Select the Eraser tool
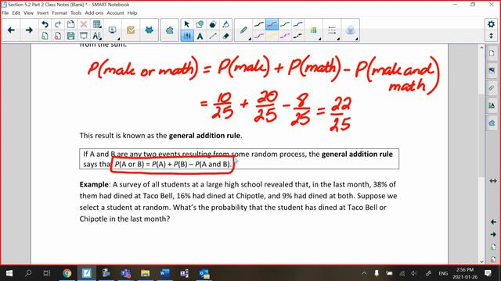This screenshot has width=501, height=281. click(225, 36)
